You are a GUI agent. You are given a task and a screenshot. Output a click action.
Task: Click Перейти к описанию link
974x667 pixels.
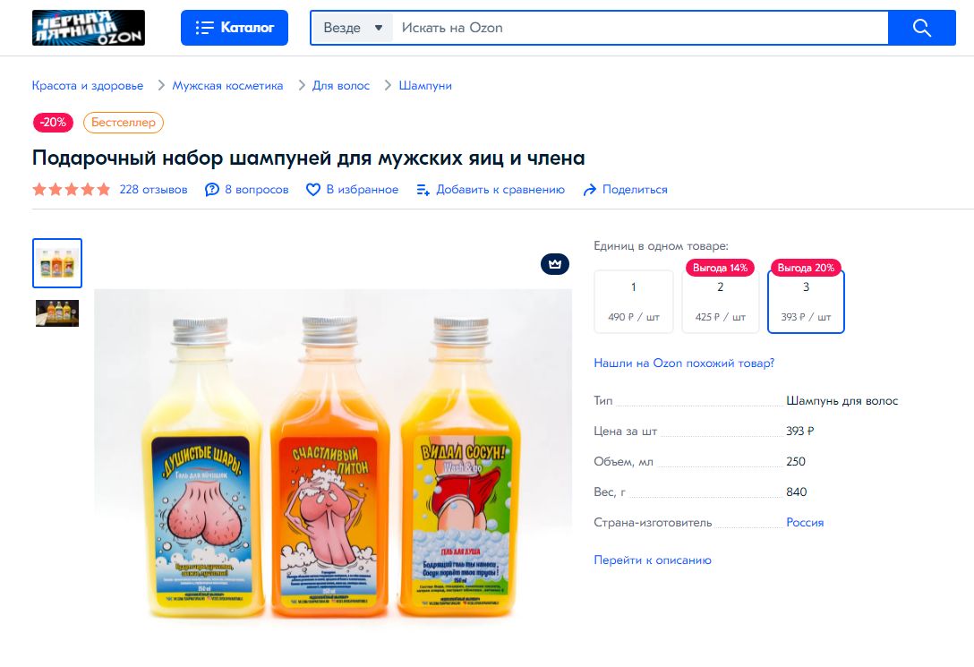pyautogui.click(x=653, y=560)
